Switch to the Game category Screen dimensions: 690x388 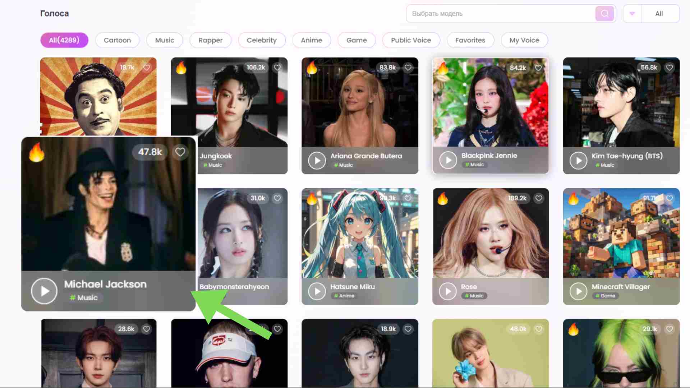point(356,40)
